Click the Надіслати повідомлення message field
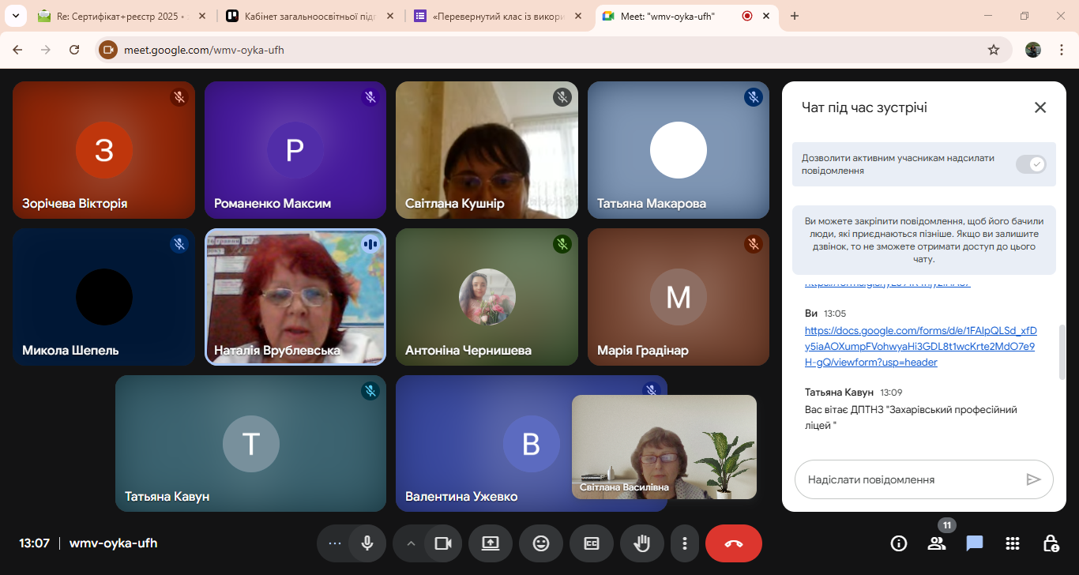 tap(908, 479)
